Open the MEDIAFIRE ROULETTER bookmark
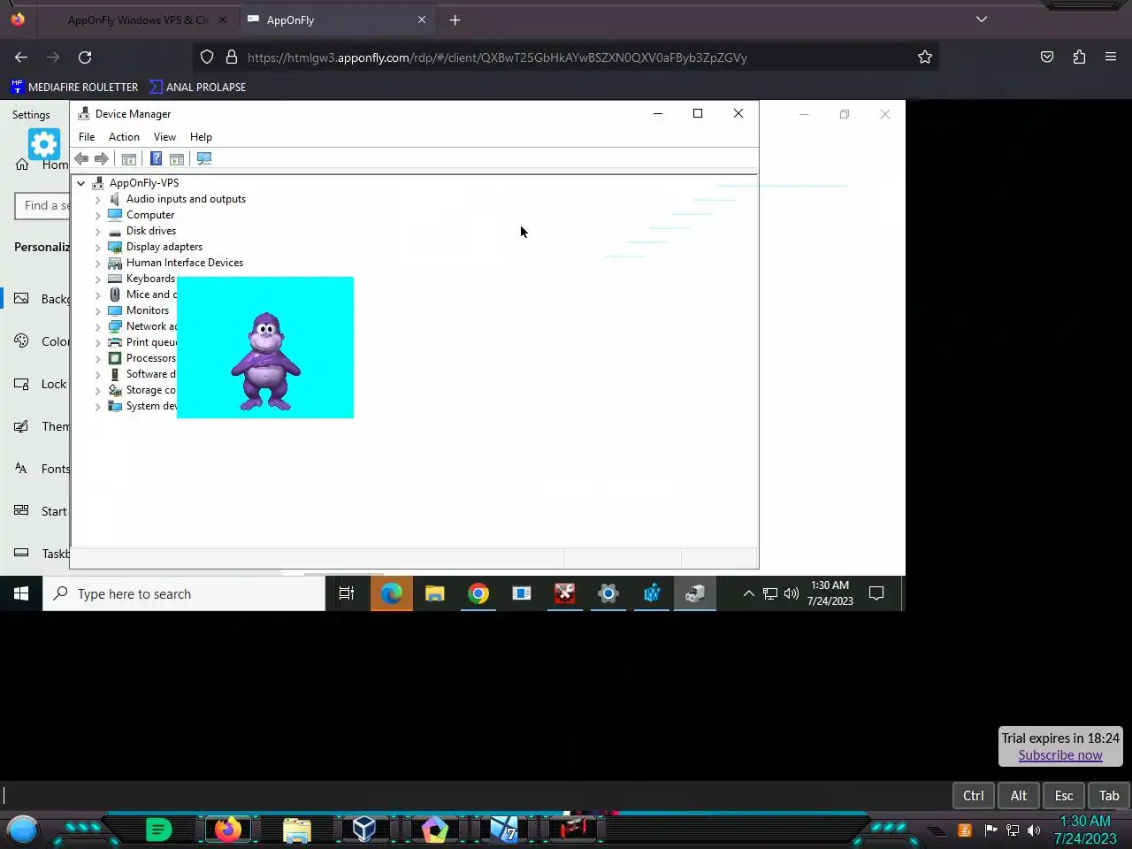The image size is (1132, 849). (x=74, y=87)
